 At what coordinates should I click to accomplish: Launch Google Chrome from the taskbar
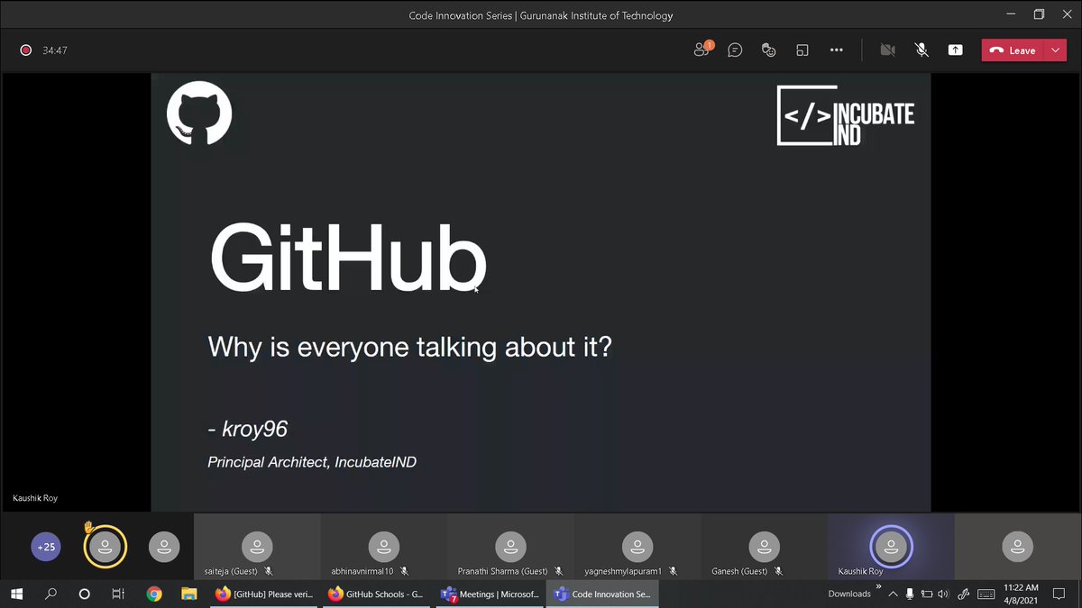(154, 594)
